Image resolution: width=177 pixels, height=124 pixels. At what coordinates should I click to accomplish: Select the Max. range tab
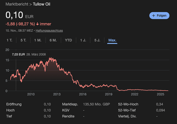[x=112, y=40]
